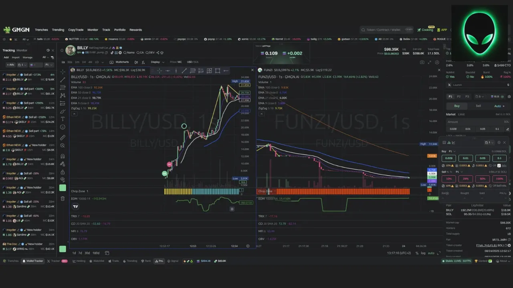Open the Monitor item in top navigation
The image size is (513, 288).
click(93, 30)
